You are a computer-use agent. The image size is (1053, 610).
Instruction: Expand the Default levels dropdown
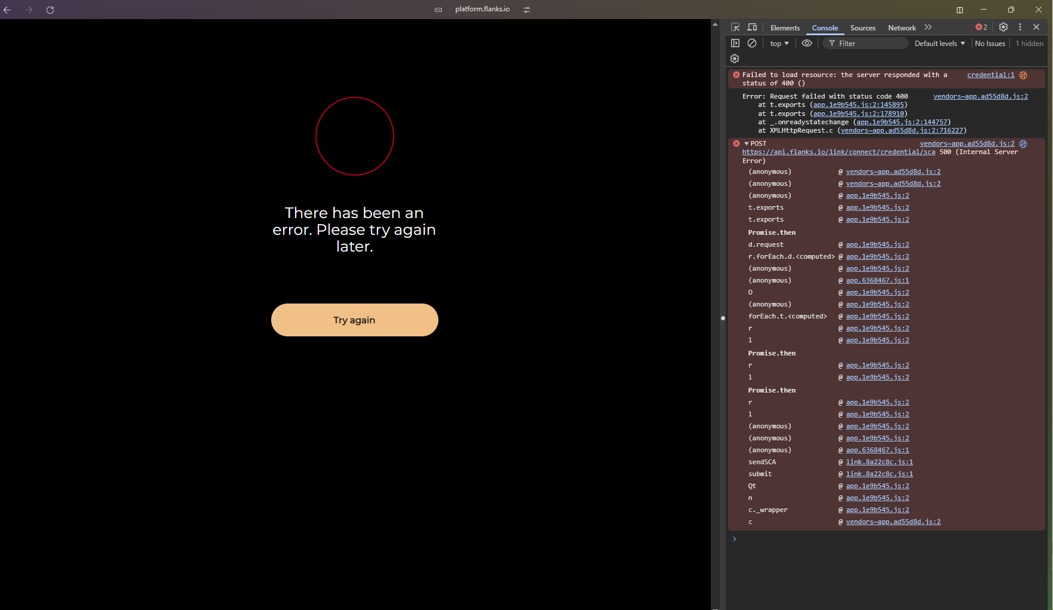[x=940, y=44]
